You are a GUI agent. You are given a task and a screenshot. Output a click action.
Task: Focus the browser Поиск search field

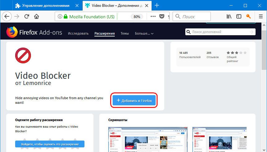[x=192, y=16]
